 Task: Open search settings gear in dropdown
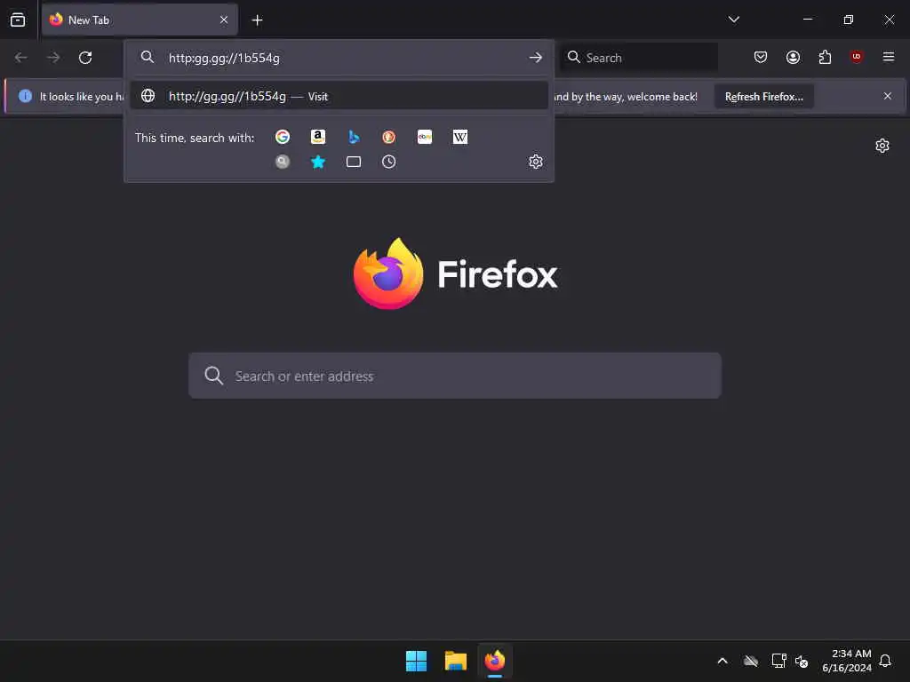(x=536, y=162)
